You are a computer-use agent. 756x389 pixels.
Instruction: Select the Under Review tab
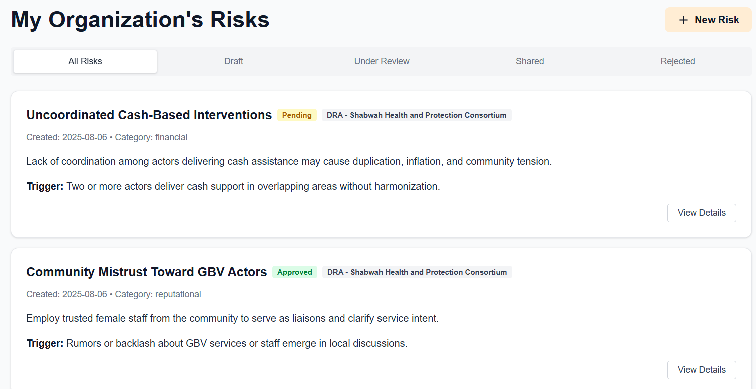[x=382, y=61]
